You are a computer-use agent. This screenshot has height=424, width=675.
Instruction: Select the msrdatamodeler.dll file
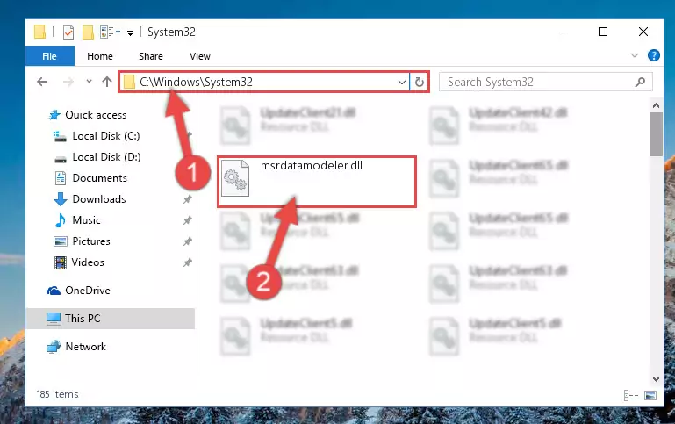click(317, 182)
